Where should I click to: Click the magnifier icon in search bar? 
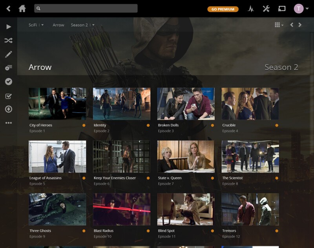click(x=38, y=8)
